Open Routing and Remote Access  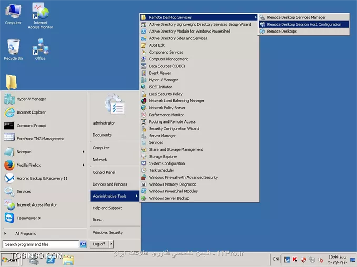pyautogui.click(x=199, y=121)
